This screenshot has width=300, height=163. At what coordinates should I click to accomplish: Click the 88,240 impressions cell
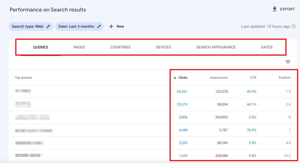coord(222,143)
